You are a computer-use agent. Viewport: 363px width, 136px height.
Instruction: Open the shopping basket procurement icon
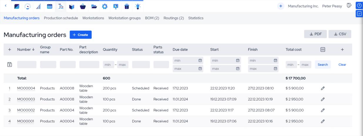pos(83,6)
